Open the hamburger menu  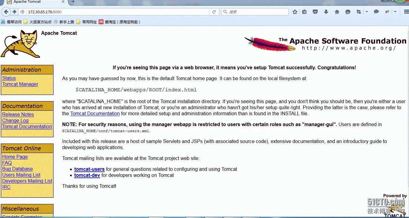(406, 12)
